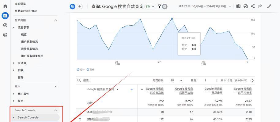Viewport: 280px width, 122px height.
Task: Open the 留存 report
Action: (x=21, y=77)
